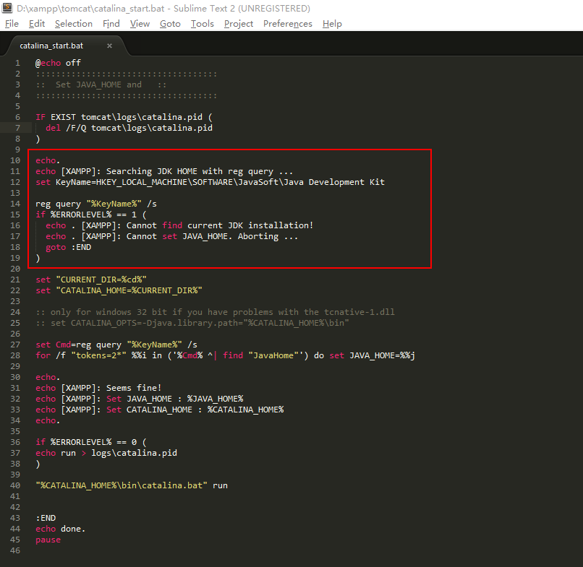Click line number 12 in gutter
Viewport: 583px width, 567px height.
pos(15,182)
